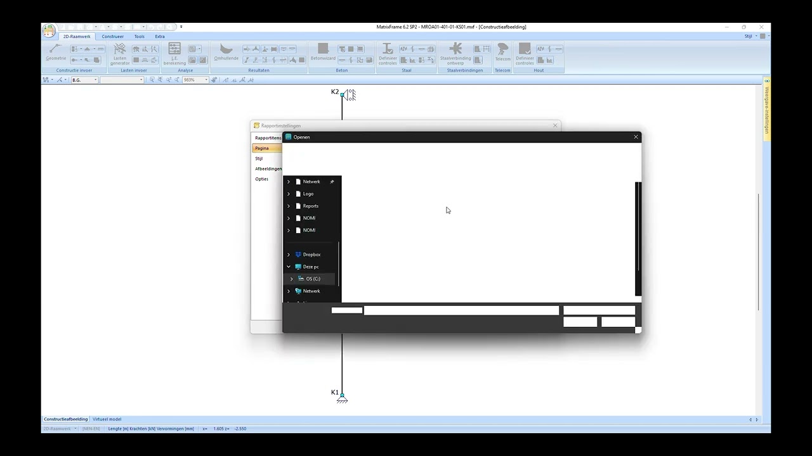Close the Openen dialog
812x456 pixels.
(636, 137)
